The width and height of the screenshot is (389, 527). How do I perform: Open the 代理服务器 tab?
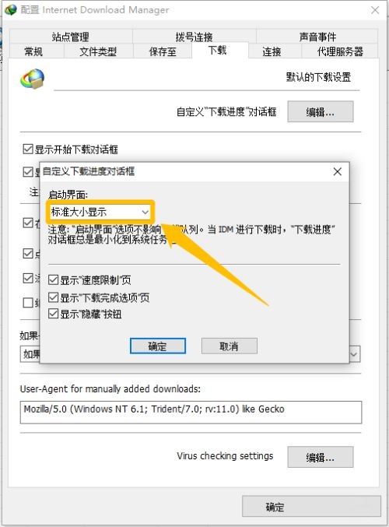click(340, 51)
